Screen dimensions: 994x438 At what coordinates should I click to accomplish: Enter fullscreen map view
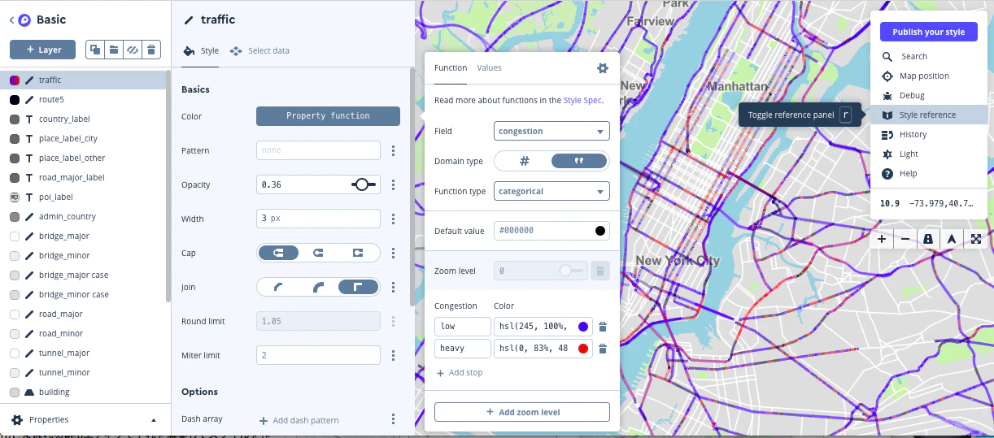point(975,239)
